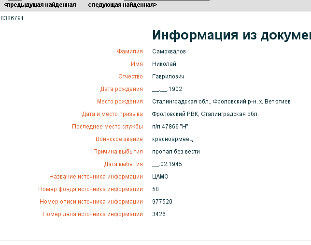
Task: Select inventory number '977520'
Action: point(162,202)
